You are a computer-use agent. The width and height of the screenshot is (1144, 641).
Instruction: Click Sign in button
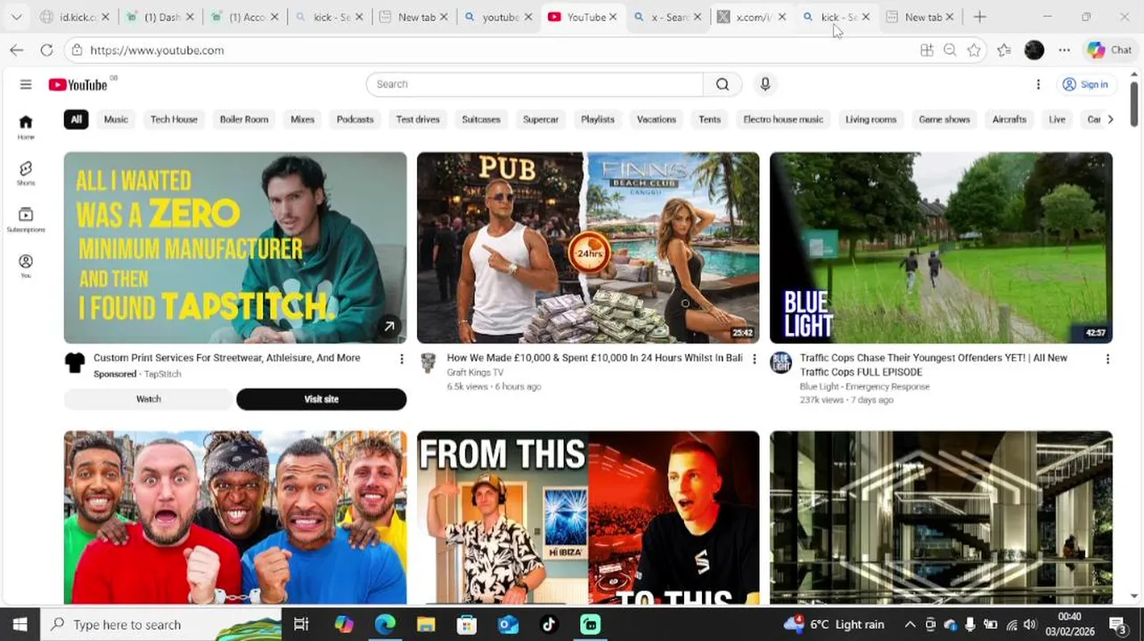tap(1085, 85)
